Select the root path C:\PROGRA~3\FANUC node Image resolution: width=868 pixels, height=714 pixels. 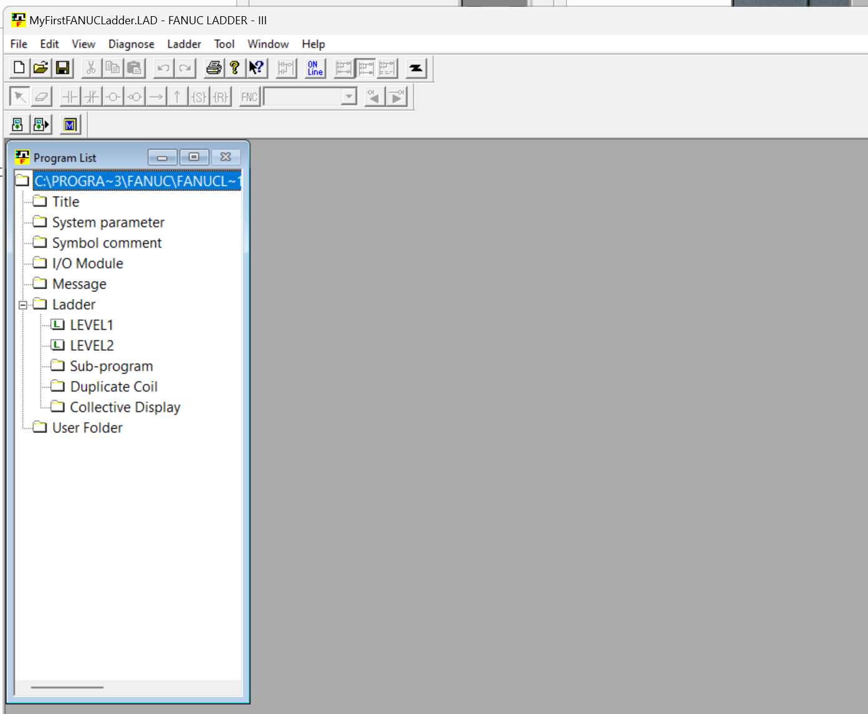137,181
